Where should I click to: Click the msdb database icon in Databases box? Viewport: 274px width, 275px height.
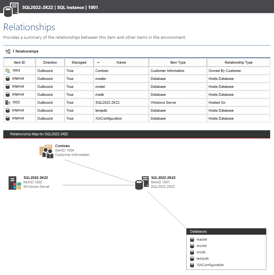tap(192, 252)
